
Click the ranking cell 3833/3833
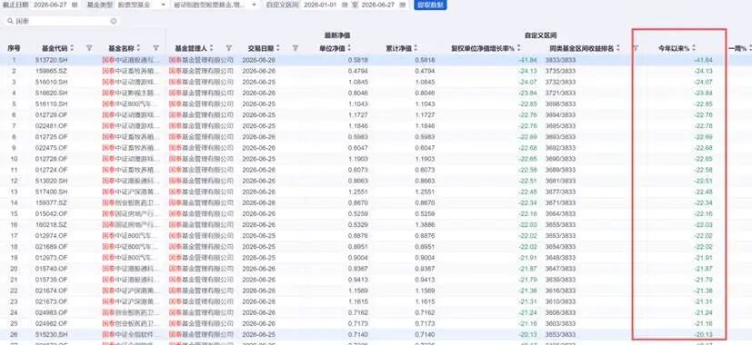click(x=560, y=60)
